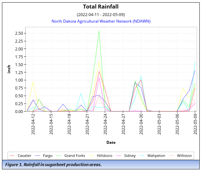Click the 2022-04-24 date axis label

[x=105, y=124]
